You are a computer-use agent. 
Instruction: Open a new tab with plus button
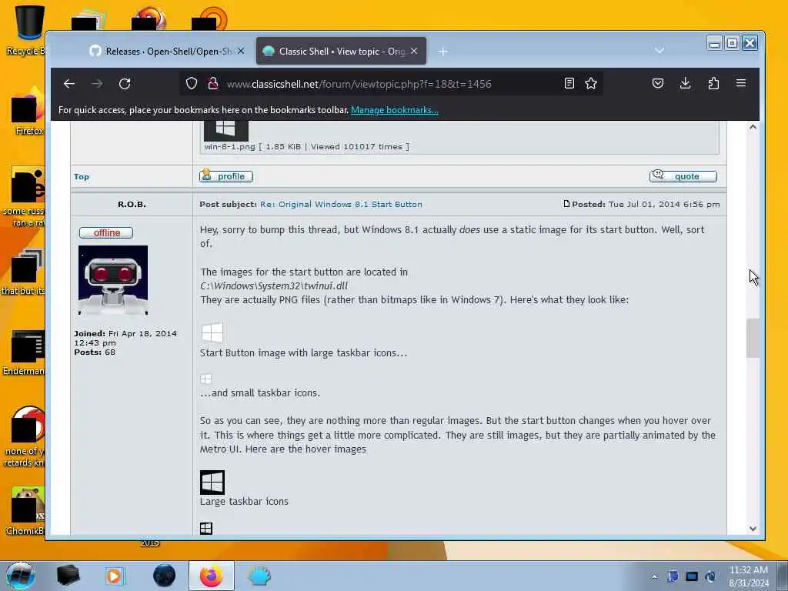tap(442, 52)
